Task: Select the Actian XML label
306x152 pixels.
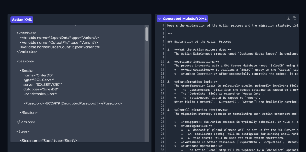Action: (22, 20)
